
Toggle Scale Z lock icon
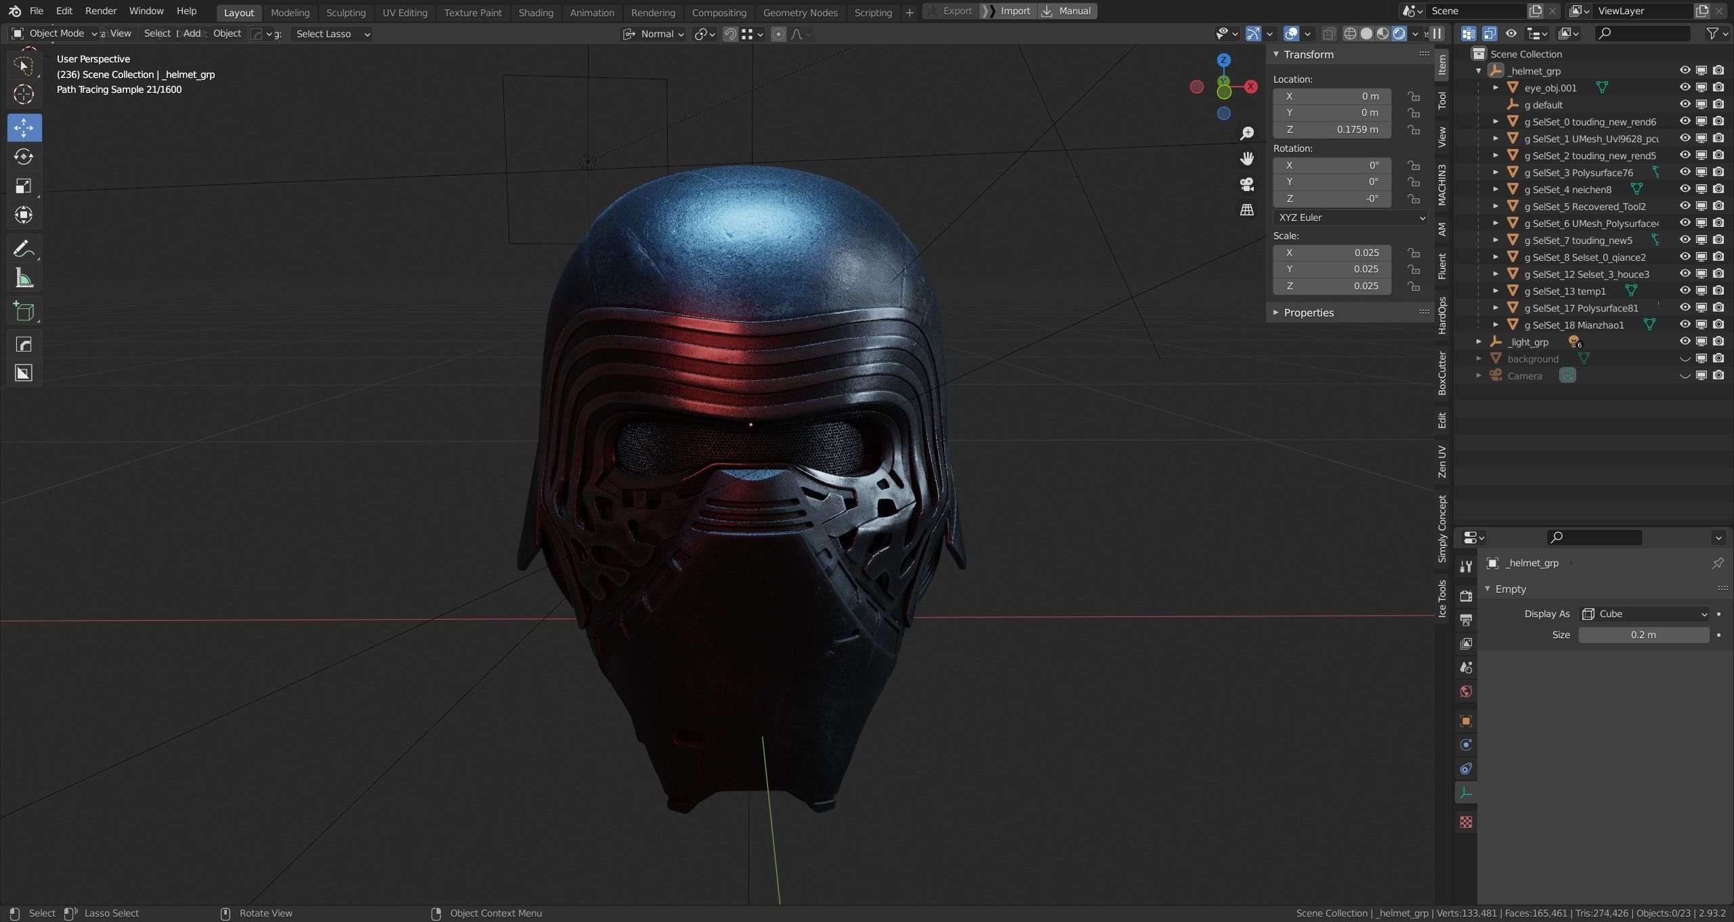pos(1414,286)
